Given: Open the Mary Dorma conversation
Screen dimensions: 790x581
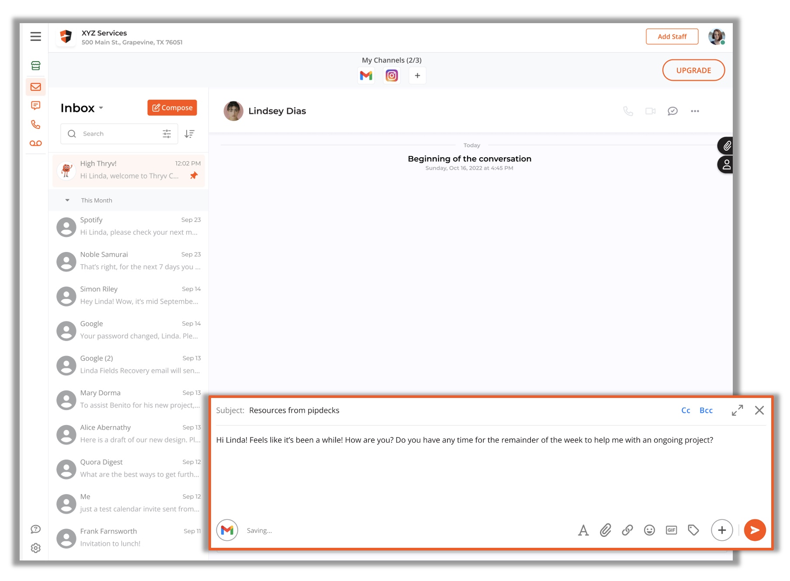Looking at the screenshot, I should coord(128,399).
